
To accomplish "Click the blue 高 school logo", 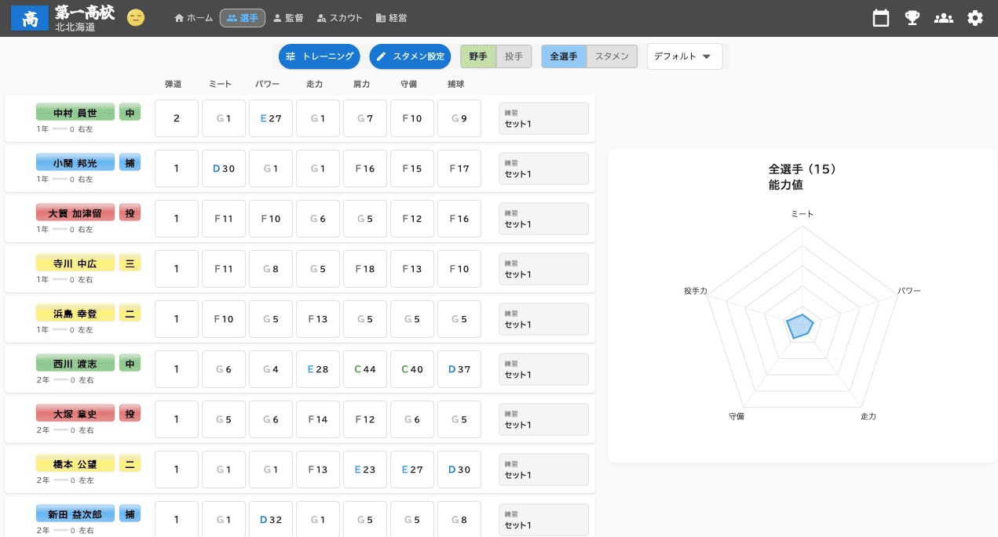I will (x=30, y=18).
